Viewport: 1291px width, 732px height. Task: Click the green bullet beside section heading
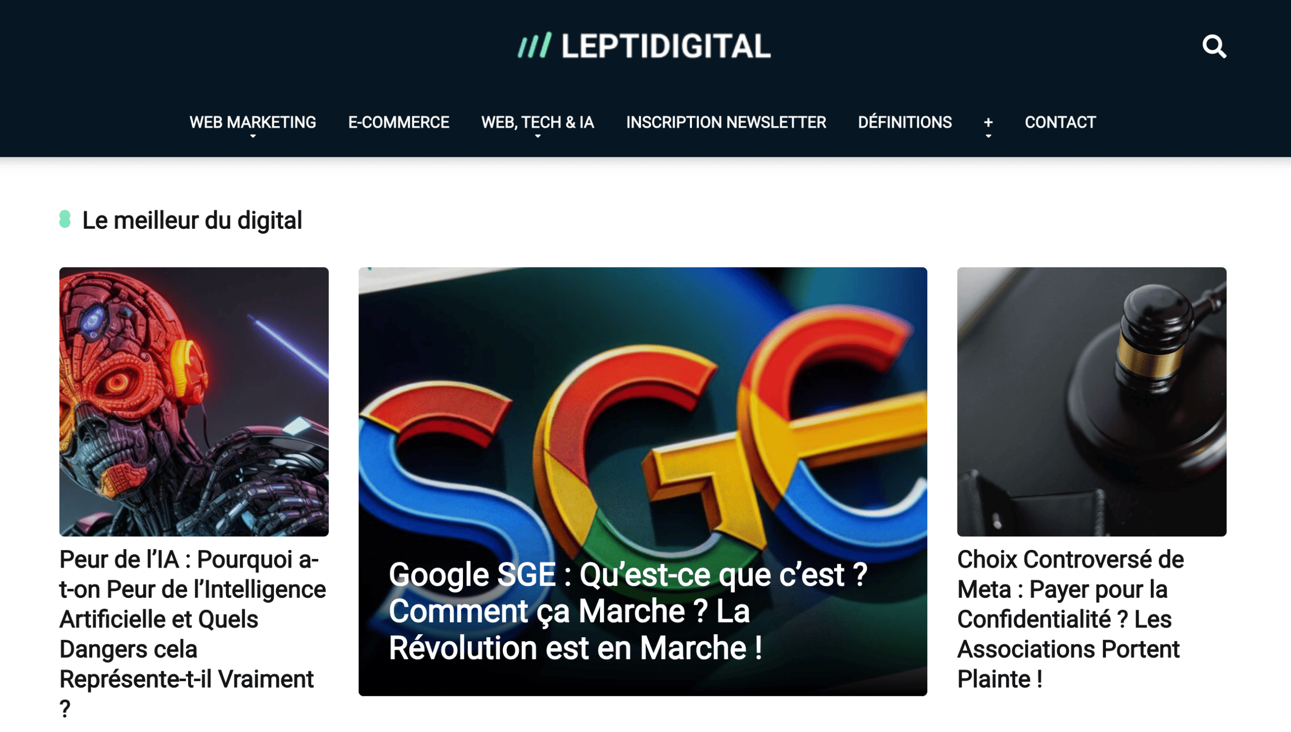65,219
